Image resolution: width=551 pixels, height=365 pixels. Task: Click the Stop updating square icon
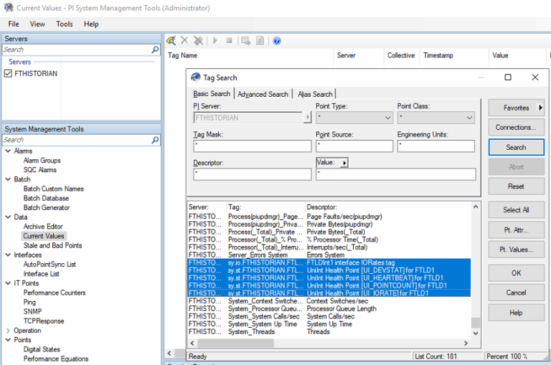pyautogui.click(x=229, y=41)
